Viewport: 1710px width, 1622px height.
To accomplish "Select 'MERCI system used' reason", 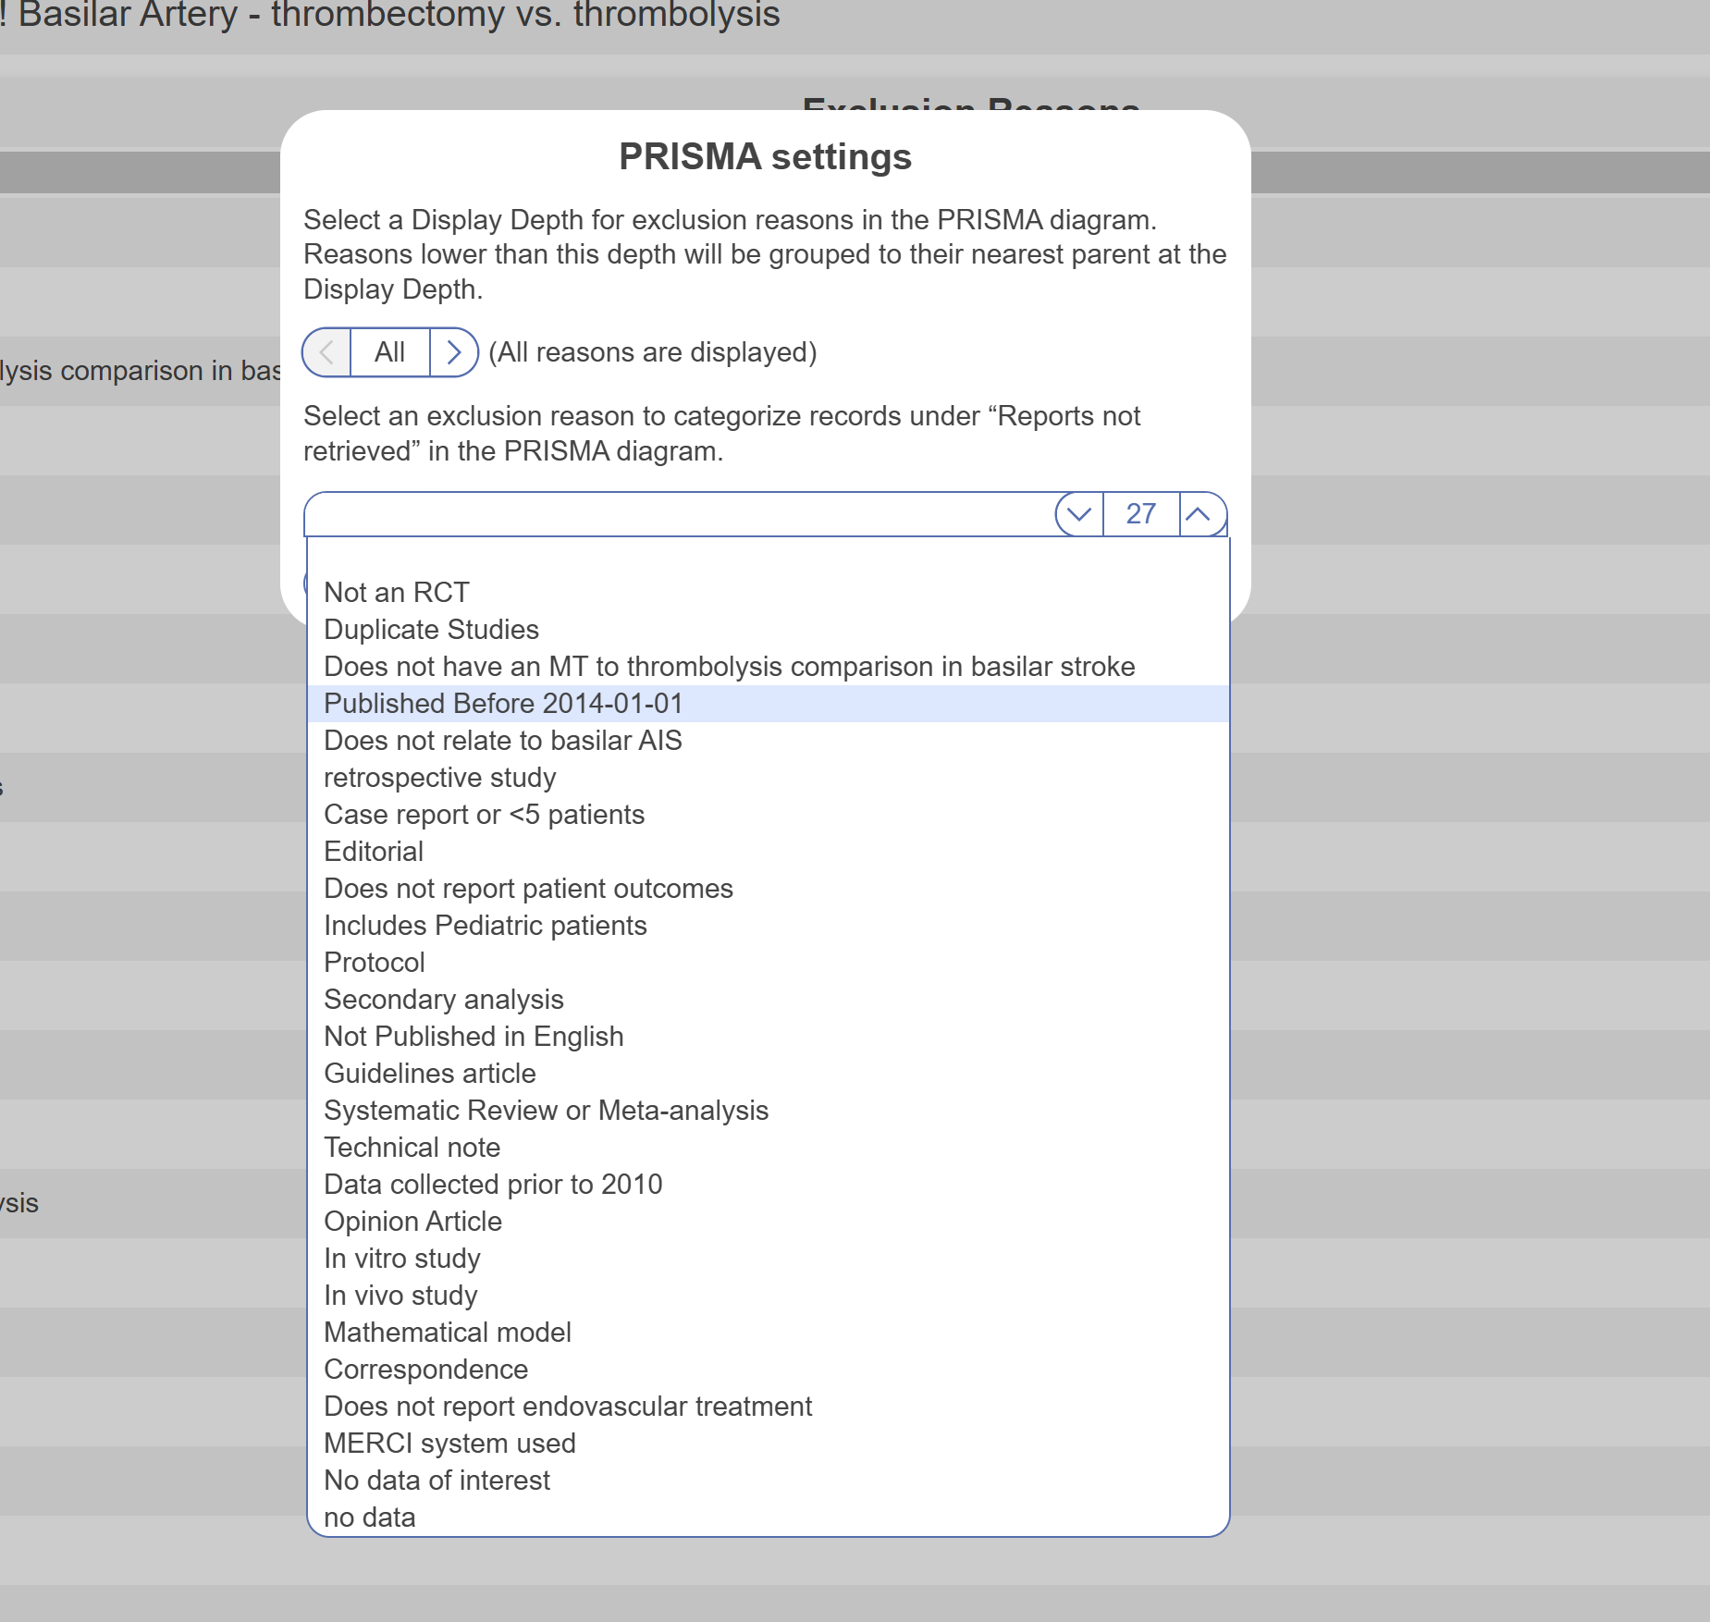I will click(x=449, y=1444).
